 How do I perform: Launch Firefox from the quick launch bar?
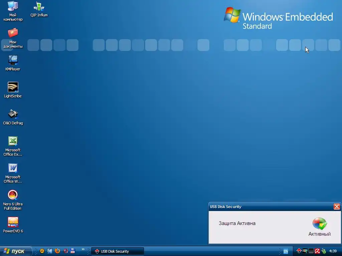pos(57,251)
